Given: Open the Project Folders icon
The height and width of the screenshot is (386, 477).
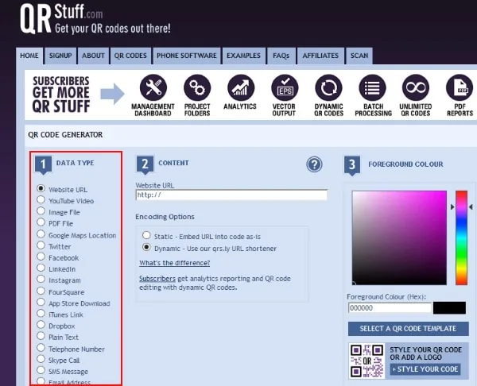Looking at the screenshot, I should (197, 88).
